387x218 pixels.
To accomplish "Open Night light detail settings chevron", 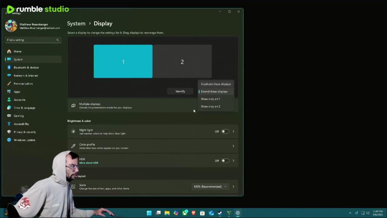I will click(233, 131).
